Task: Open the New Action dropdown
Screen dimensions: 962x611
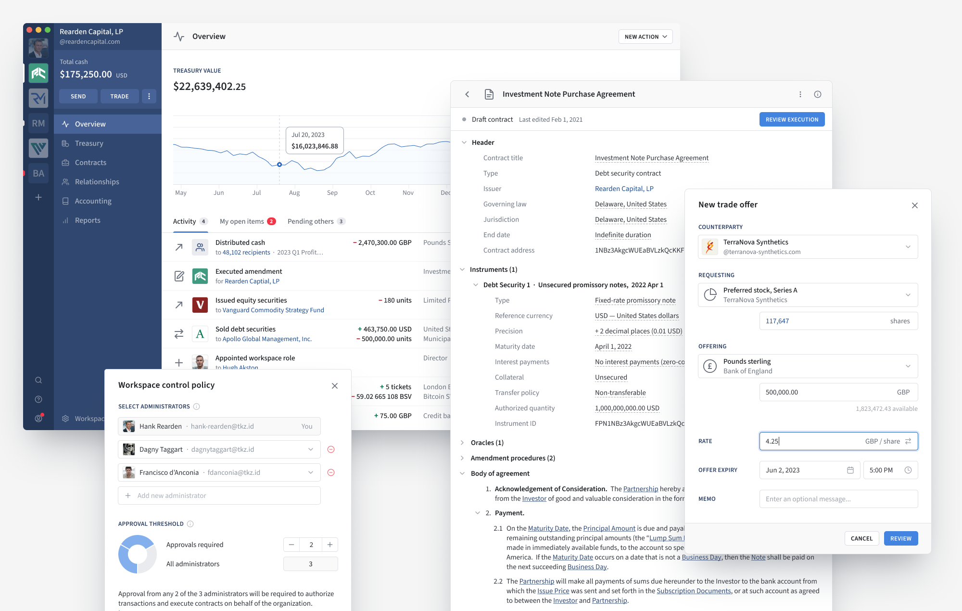Action: [x=646, y=37]
